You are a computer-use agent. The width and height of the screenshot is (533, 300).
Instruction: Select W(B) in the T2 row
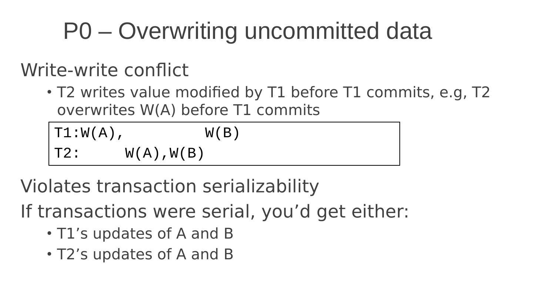tap(187, 153)
